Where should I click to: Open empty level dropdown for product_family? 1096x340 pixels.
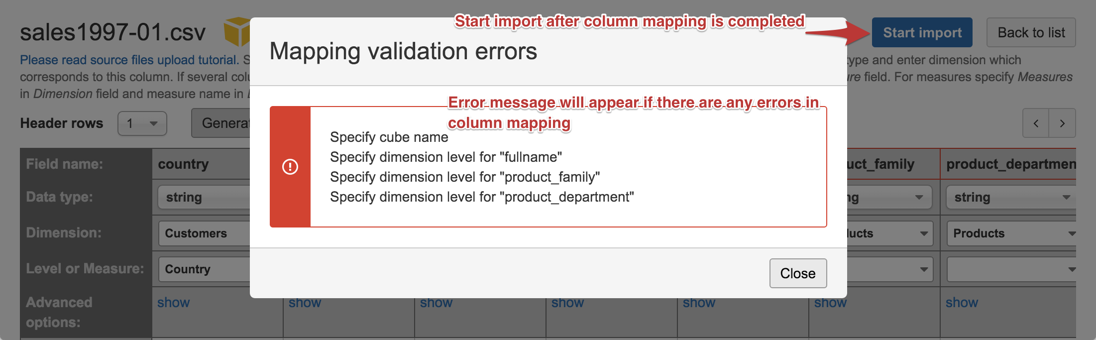[x=888, y=269]
